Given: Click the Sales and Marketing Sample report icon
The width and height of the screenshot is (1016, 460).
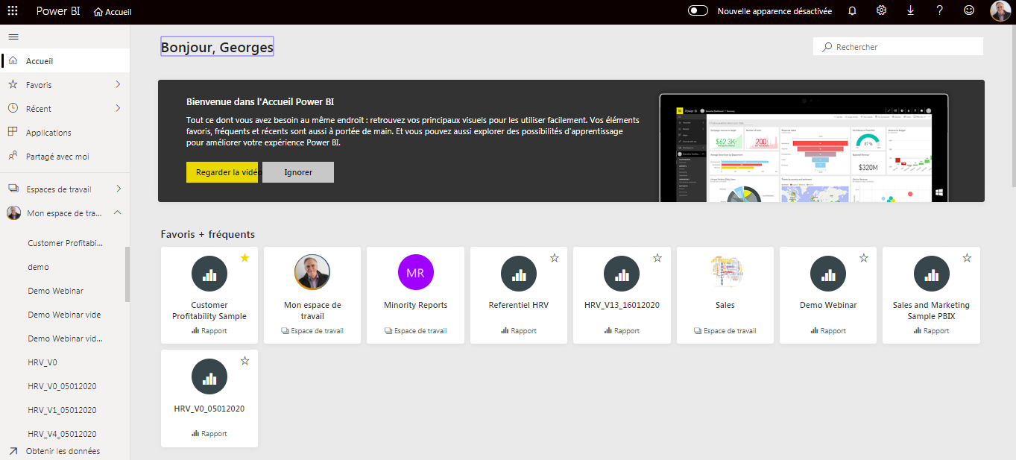Looking at the screenshot, I should [931, 274].
